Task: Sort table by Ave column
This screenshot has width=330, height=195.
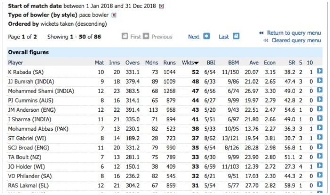Action: point(254,62)
